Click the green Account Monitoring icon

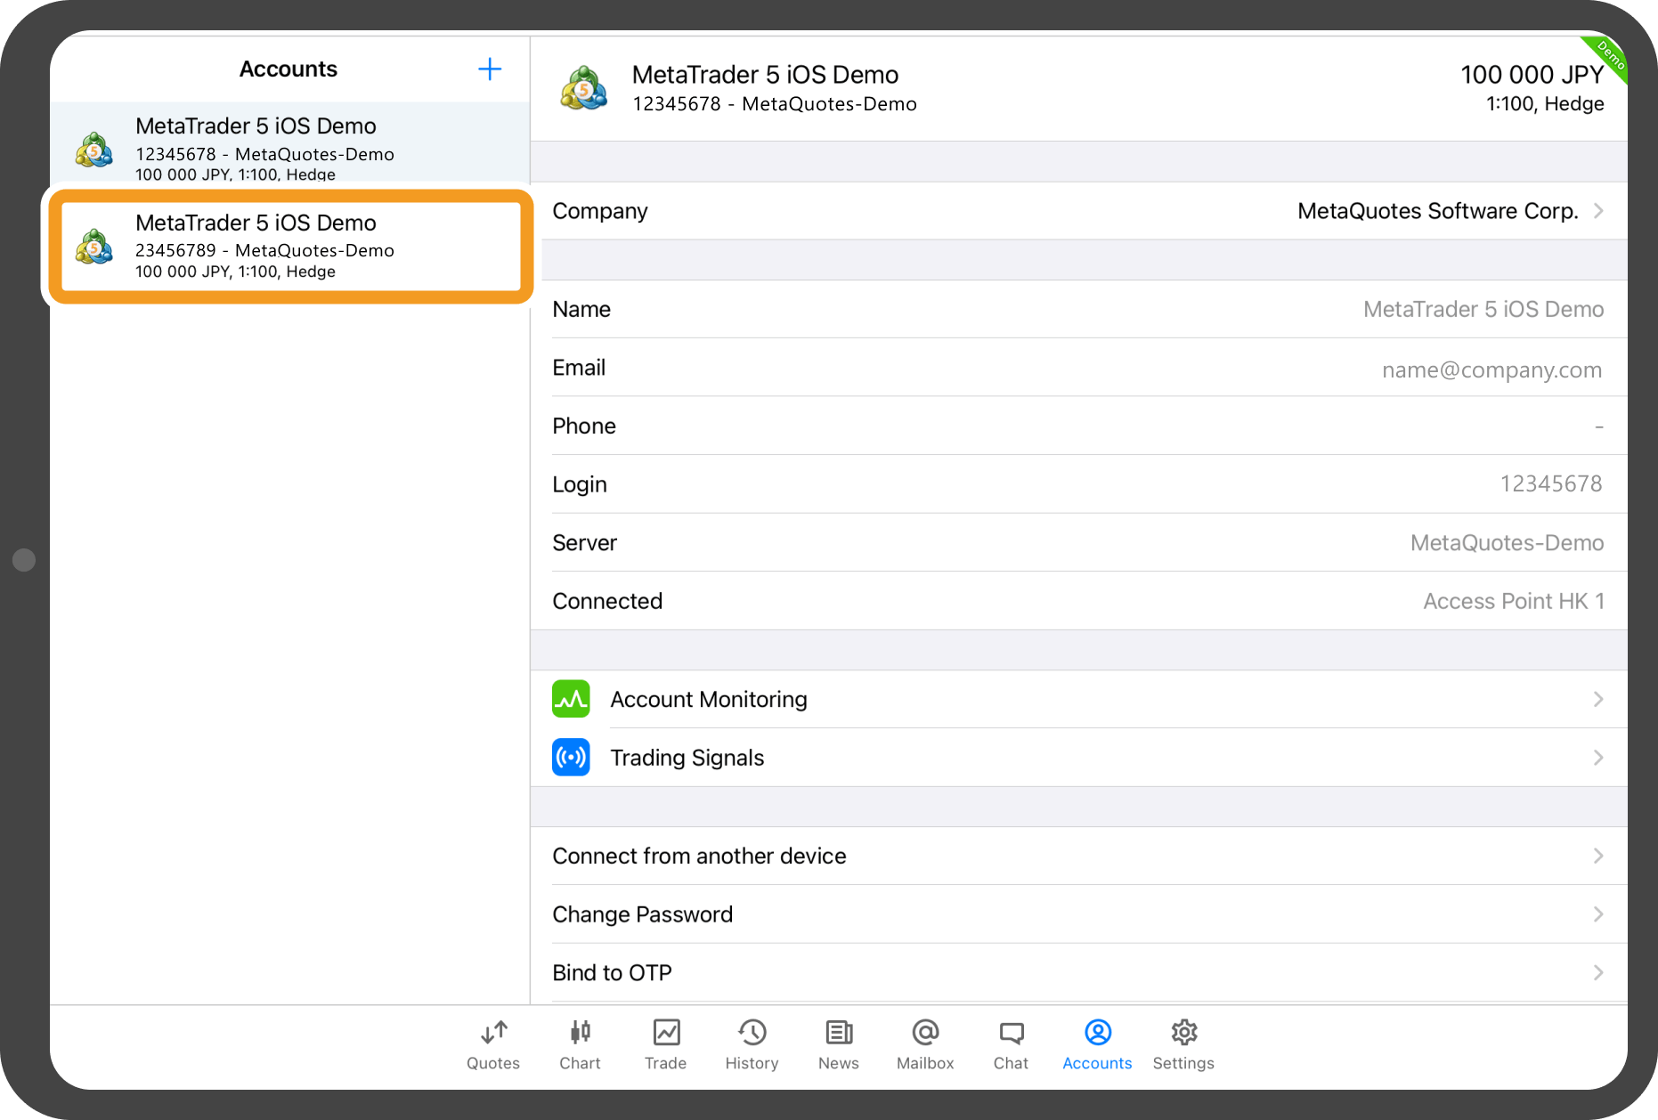point(571,699)
